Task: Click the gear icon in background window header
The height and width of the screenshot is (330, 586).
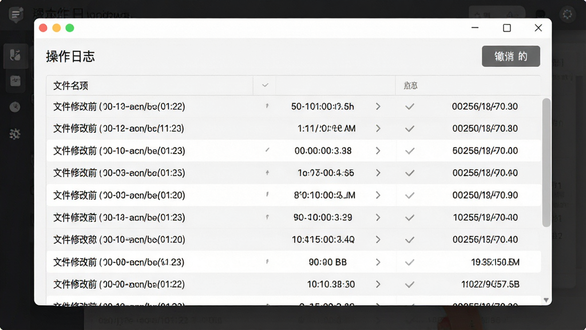Action: pyautogui.click(x=567, y=14)
